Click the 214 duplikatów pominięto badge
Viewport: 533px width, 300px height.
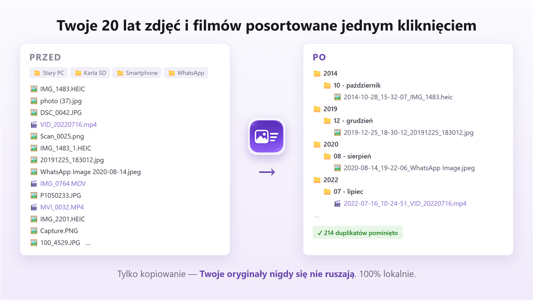click(358, 233)
